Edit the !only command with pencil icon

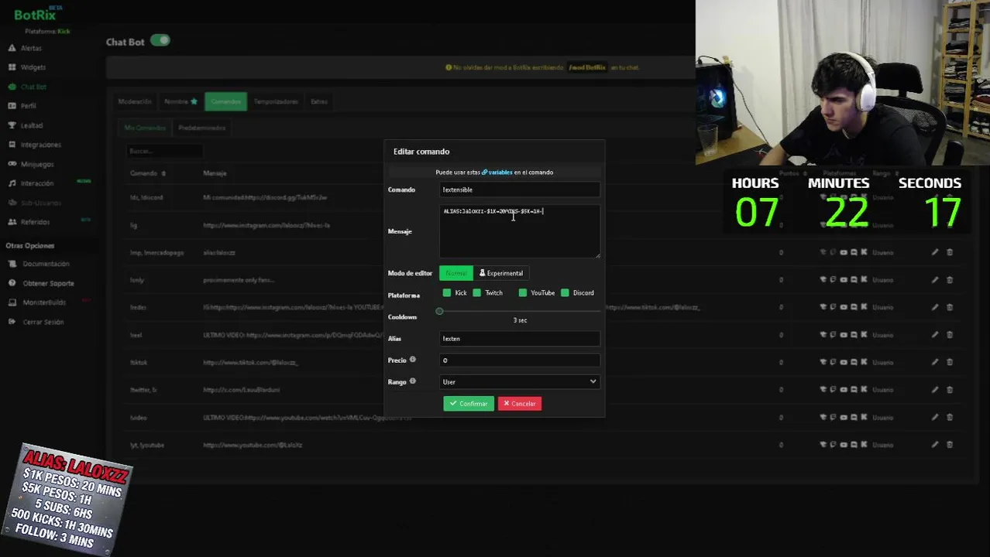tap(935, 280)
